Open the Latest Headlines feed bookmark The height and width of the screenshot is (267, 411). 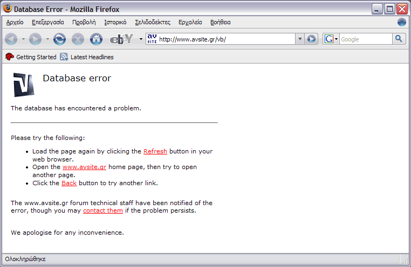pyautogui.click(x=87, y=57)
